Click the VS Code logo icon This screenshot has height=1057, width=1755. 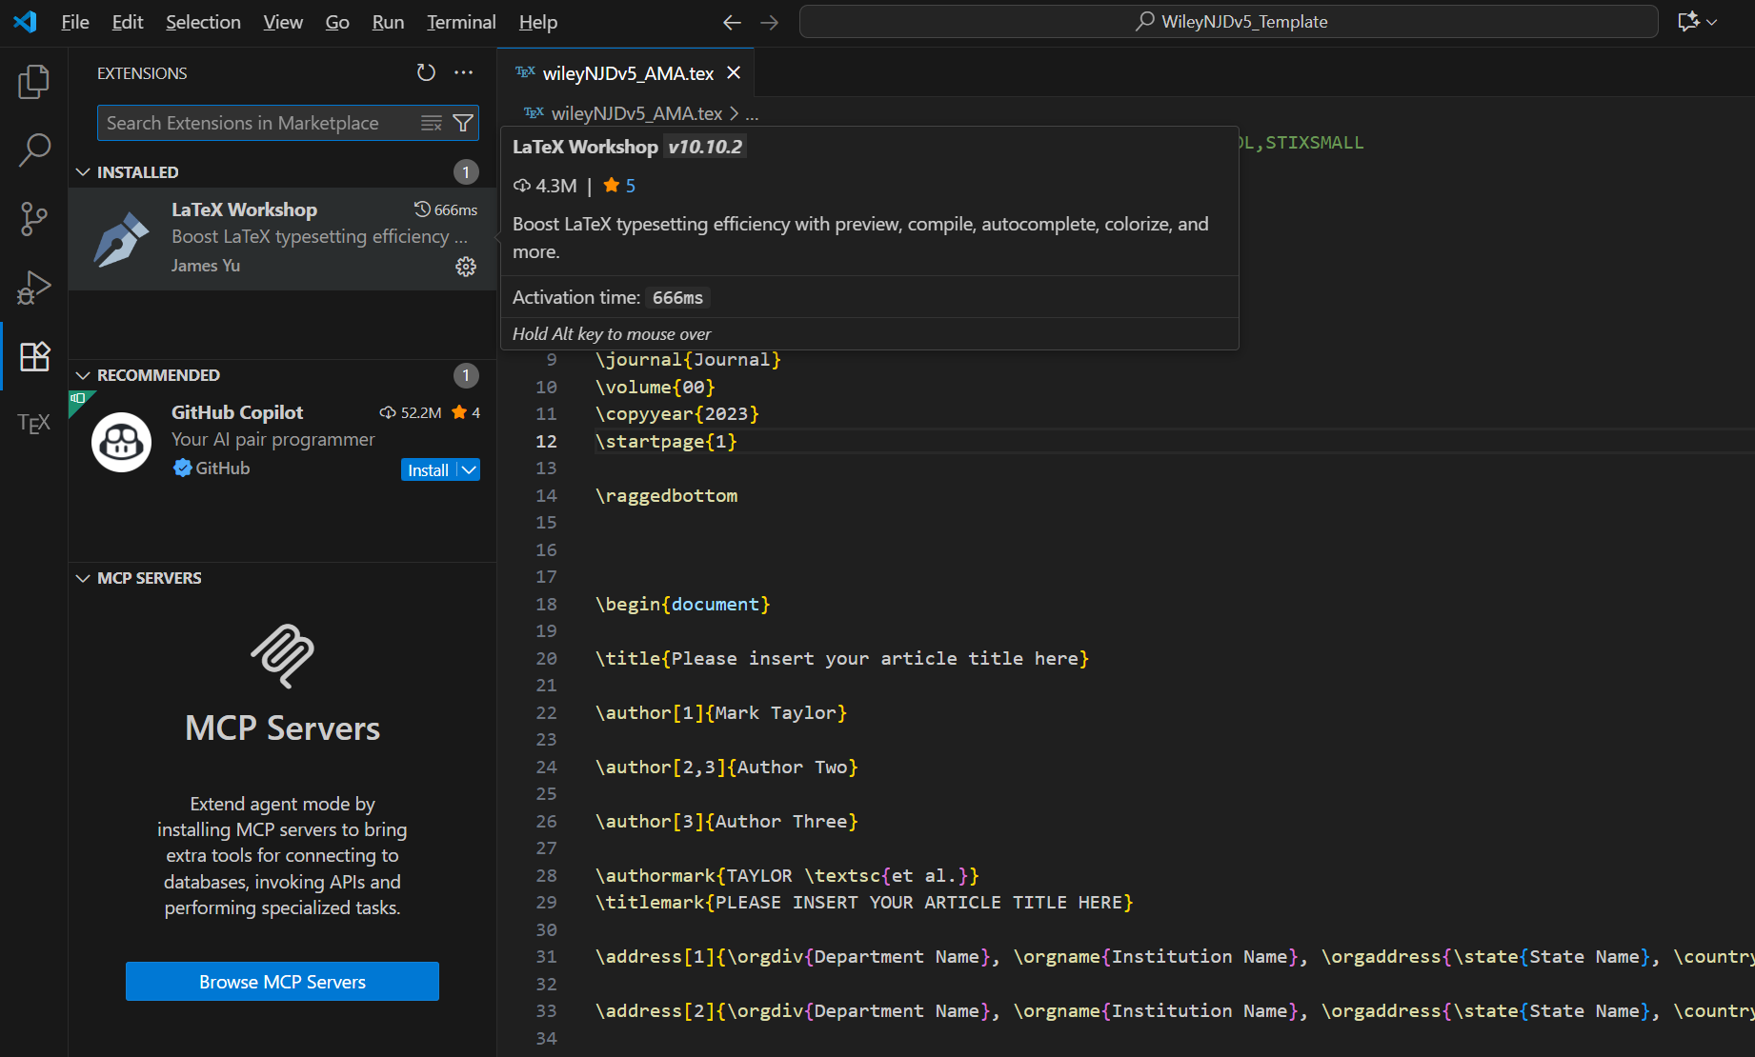pyautogui.click(x=26, y=21)
